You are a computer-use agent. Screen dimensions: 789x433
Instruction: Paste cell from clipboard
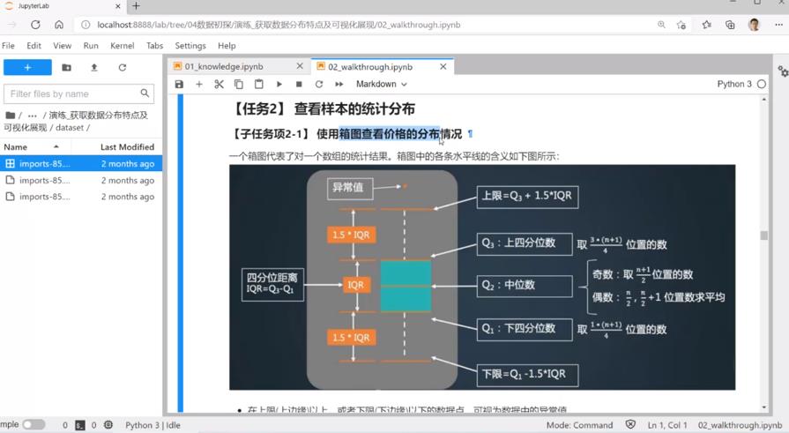pyautogui.click(x=258, y=85)
